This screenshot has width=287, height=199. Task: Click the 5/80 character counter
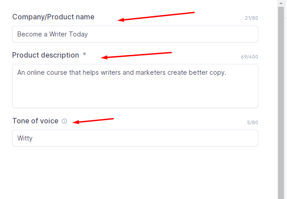(252, 122)
